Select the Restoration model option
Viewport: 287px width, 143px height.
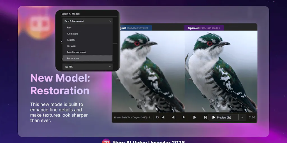87,58
